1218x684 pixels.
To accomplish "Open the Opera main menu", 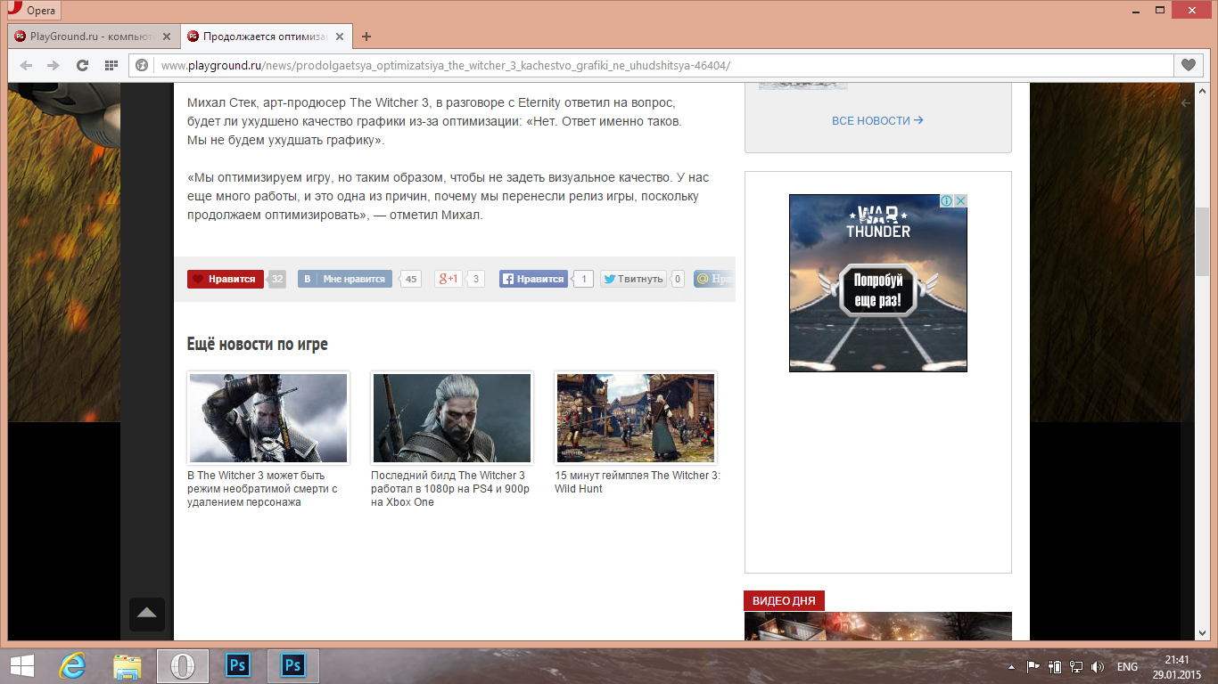I will coord(34,11).
